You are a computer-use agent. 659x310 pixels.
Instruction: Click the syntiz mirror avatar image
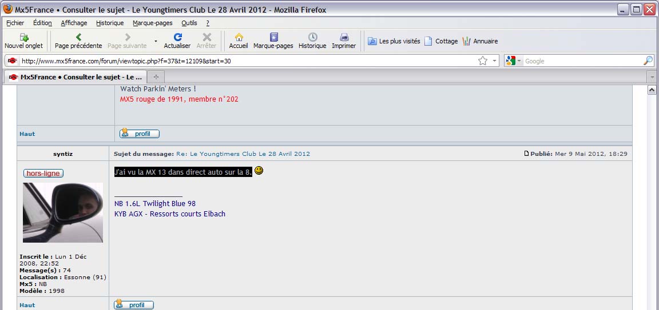(62, 212)
